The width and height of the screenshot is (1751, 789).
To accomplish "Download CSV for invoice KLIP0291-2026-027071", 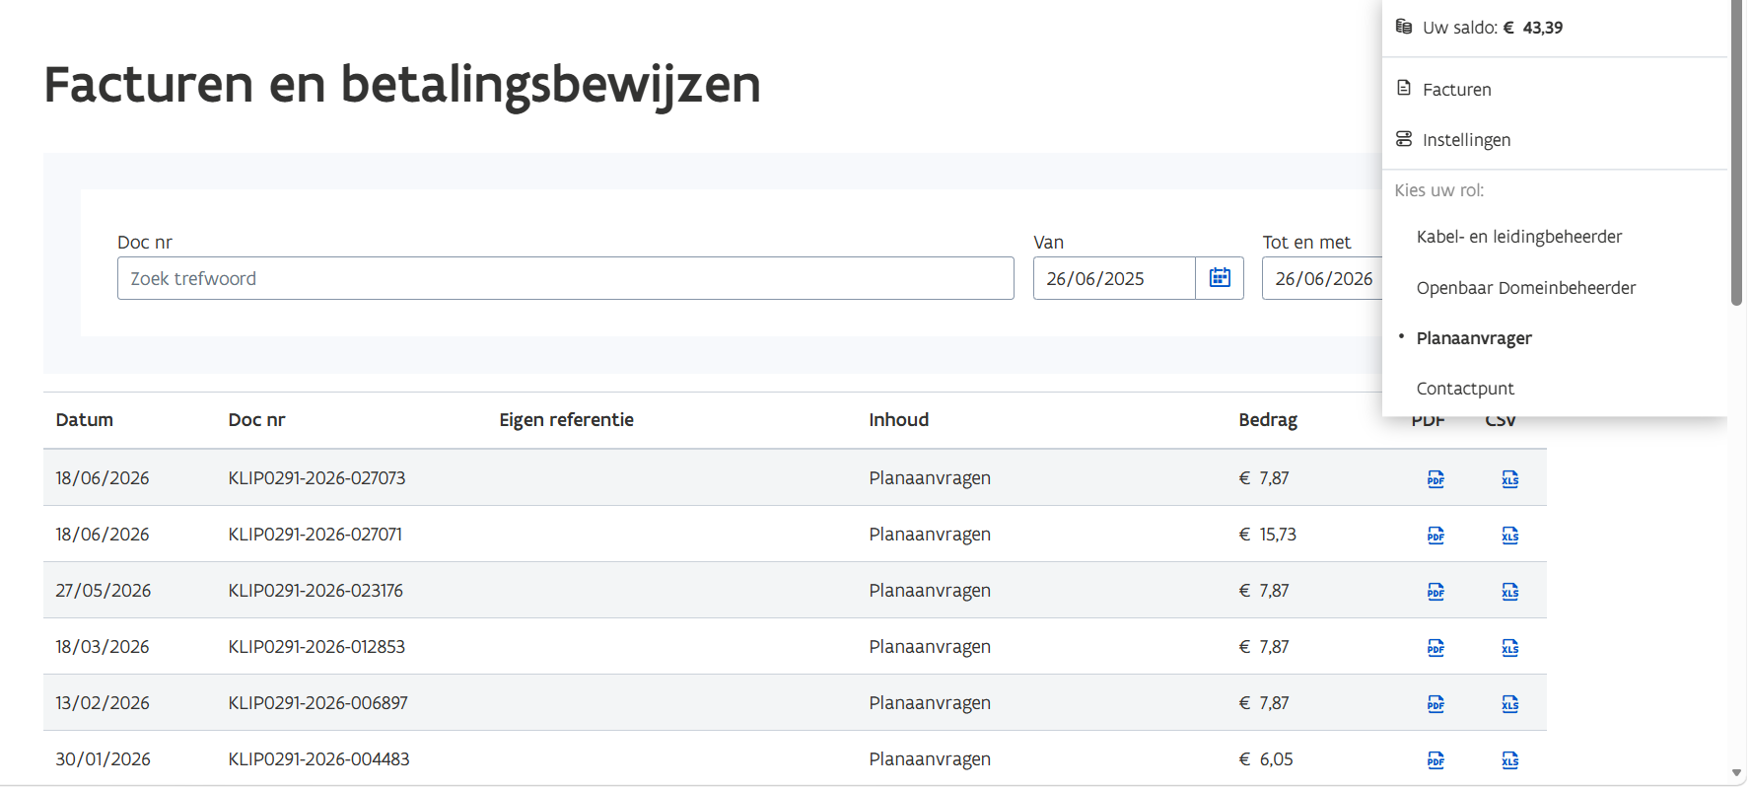I will click(1509, 536).
